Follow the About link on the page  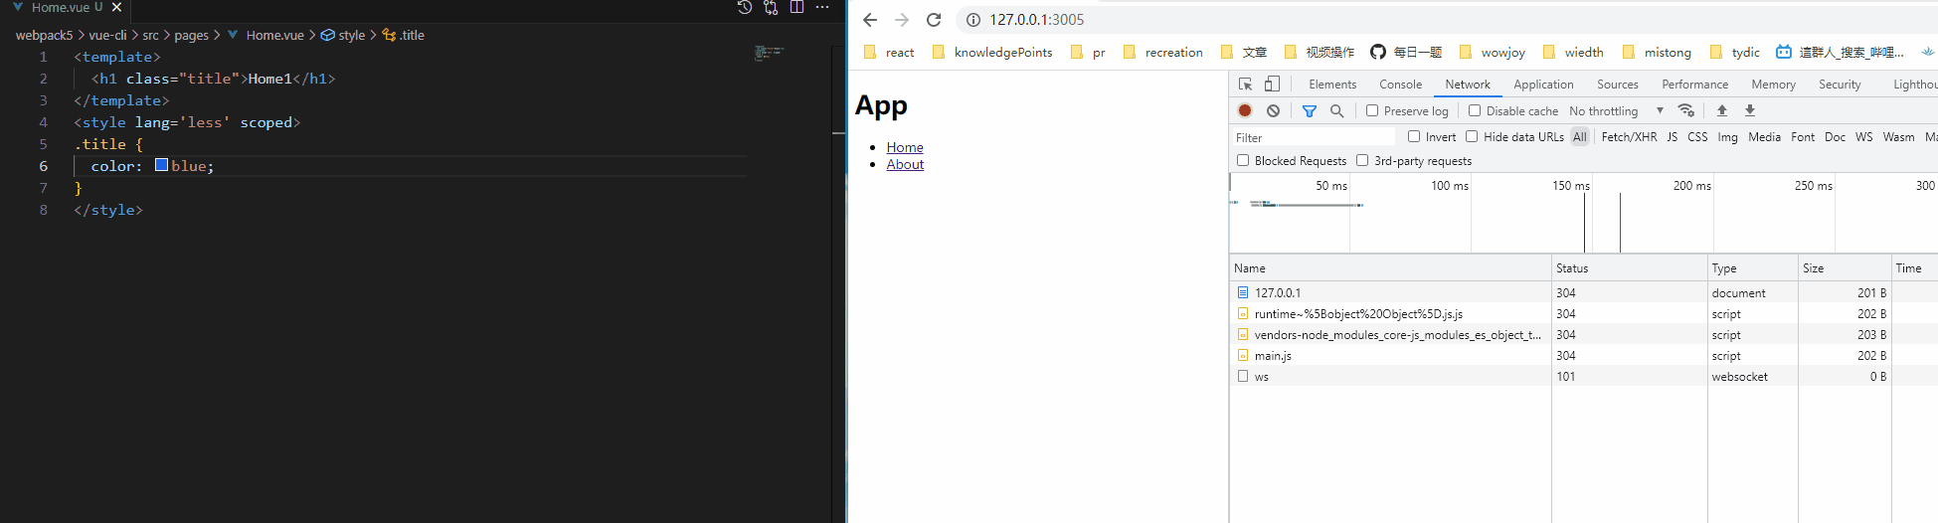[905, 164]
